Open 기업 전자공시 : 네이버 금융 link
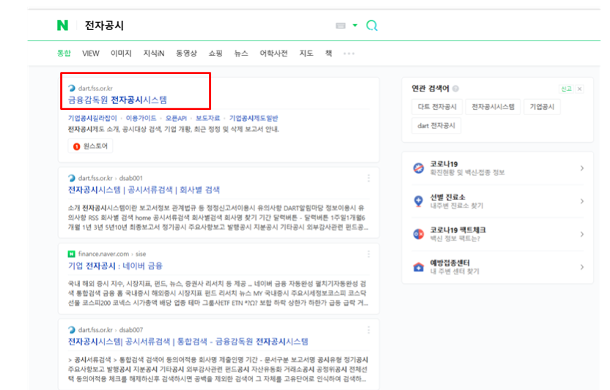 [115, 266]
